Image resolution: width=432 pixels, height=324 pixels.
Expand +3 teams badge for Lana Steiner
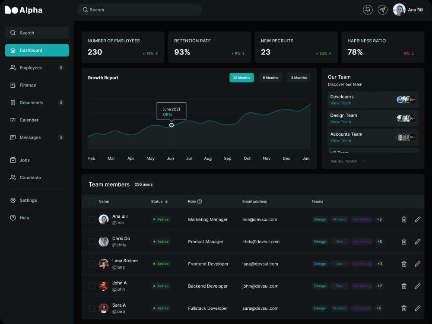380,264
